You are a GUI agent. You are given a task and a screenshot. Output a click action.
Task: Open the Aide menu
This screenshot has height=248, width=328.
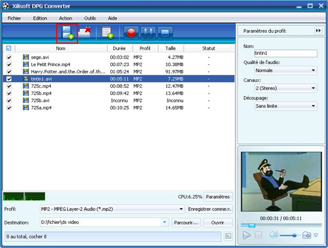[112, 18]
